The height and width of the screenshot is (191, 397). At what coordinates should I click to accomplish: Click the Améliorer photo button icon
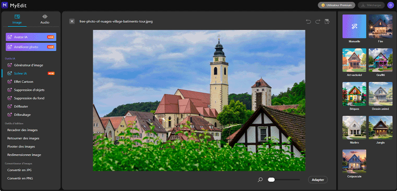click(x=10, y=47)
